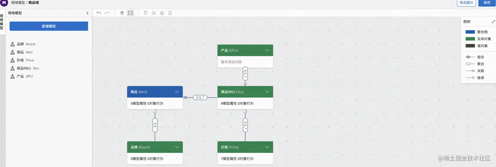Collapse the 图例 legend panel
Screen dimensions: 496x167
coord(493,22)
